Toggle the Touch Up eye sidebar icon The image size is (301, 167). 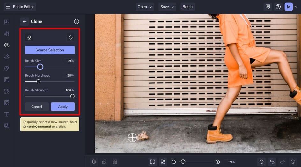point(7,45)
